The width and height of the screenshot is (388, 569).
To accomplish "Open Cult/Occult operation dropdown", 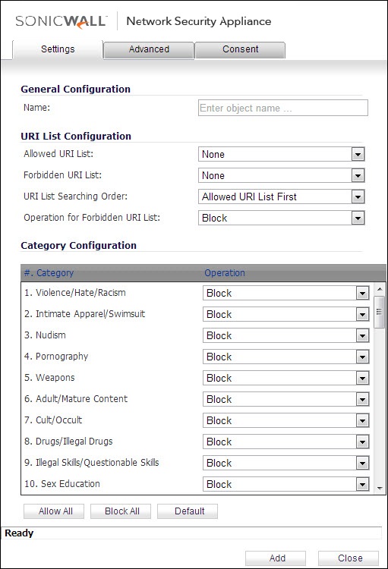I will coord(286,420).
